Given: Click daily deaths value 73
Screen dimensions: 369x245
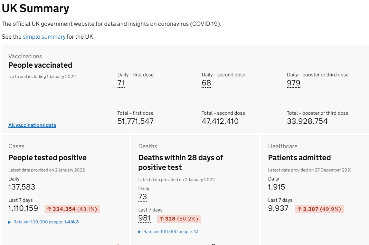Looking at the screenshot, I should click(x=143, y=197).
